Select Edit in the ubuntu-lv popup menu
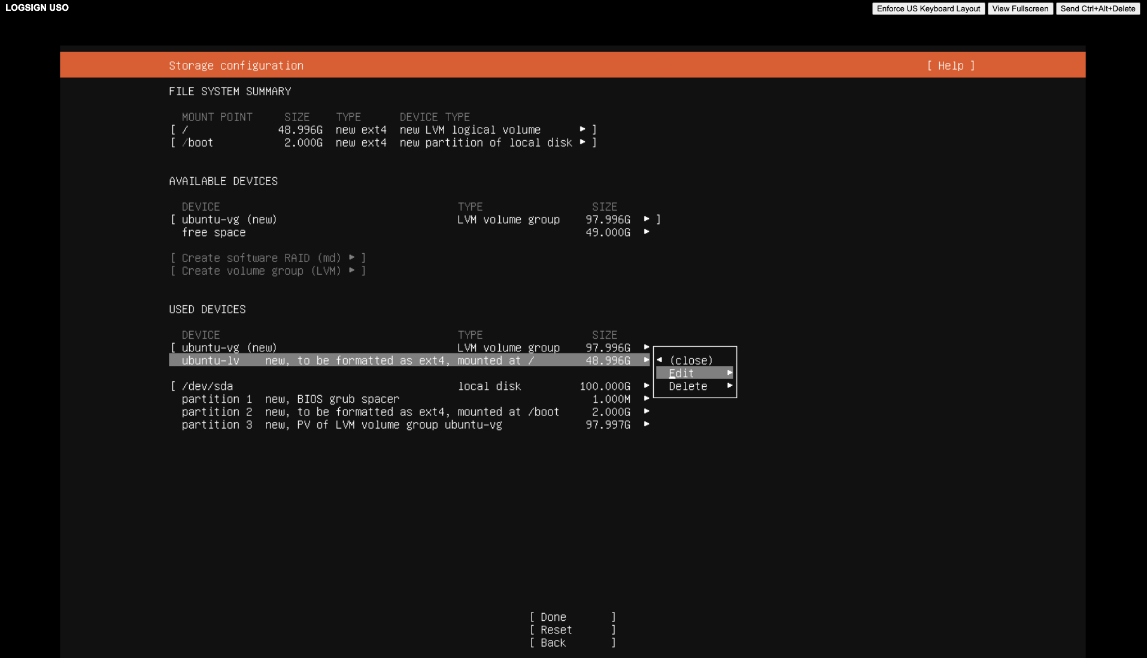Image resolution: width=1147 pixels, height=658 pixels. [x=694, y=373]
